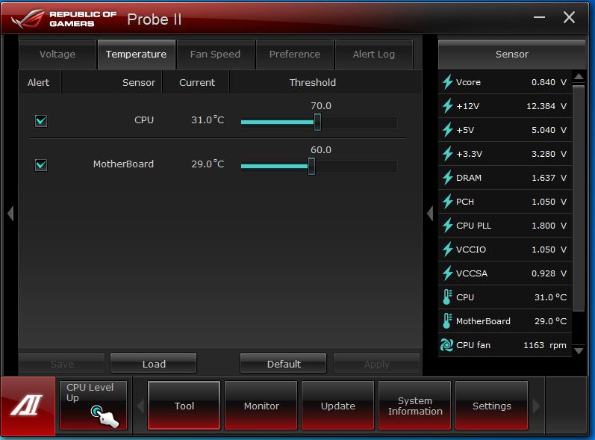The image size is (595, 440).
Task: Click the sensor list scroll down arrow
Action: 579,351
